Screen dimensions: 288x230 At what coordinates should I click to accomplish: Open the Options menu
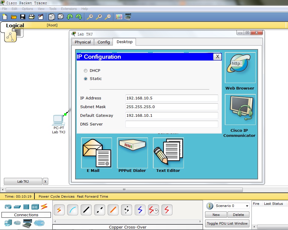tap(27, 9)
